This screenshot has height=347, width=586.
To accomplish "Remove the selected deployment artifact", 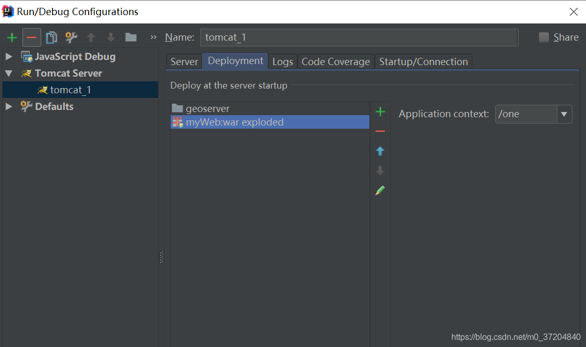I will tap(380, 131).
